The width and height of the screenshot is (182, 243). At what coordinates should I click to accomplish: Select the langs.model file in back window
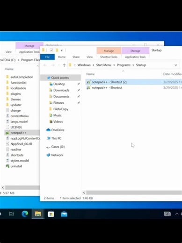(19, 121)
